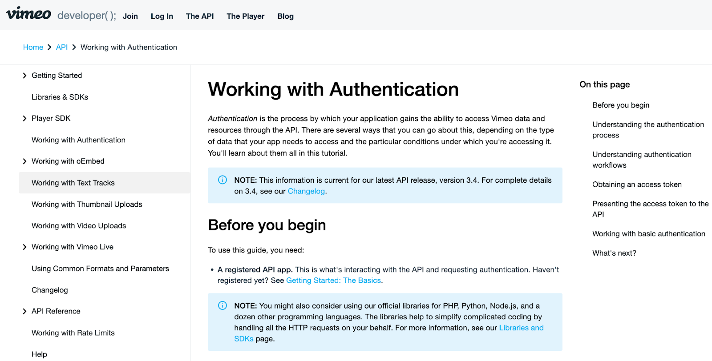Go to API in the breadcrumb
Screen dimensions: 712x361
(x=62, y=47)
